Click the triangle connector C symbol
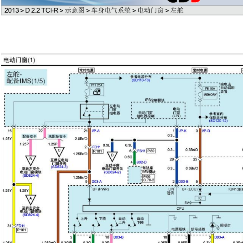Viewport: 243px width, 243px height. [x=59, y=152]
